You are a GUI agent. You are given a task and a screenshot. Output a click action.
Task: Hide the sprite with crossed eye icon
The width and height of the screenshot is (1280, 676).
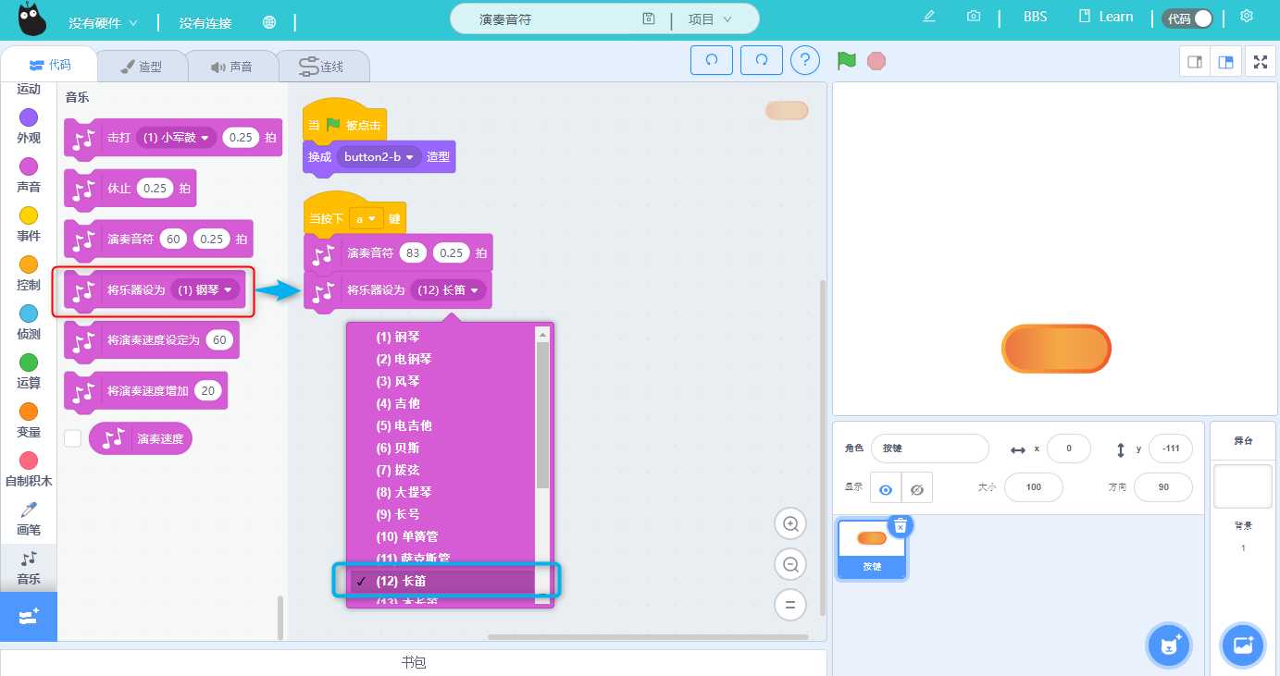(917, 489)
